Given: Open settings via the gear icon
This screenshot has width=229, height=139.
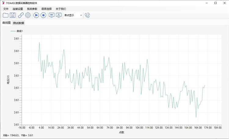Looking at the screenshot, I should click(28, 15).
